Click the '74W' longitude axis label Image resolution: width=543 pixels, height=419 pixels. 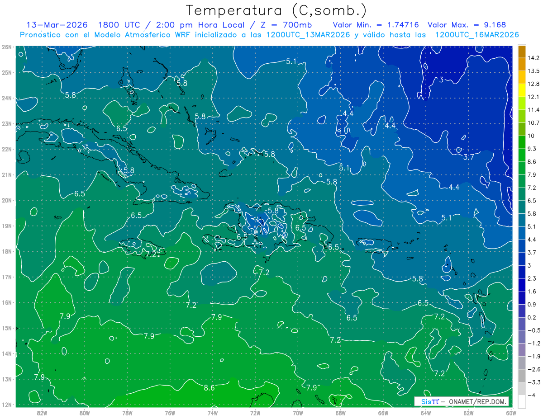[213, 413]
